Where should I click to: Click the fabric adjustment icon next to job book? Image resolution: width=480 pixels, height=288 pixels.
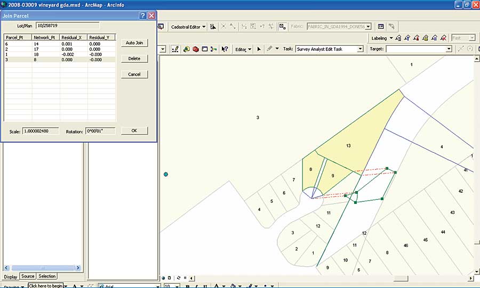point(391,27)
